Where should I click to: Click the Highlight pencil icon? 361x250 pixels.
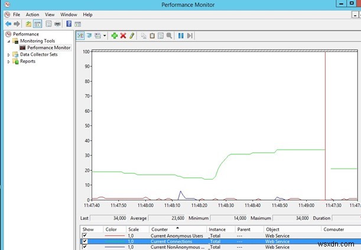tap(132, 35)
